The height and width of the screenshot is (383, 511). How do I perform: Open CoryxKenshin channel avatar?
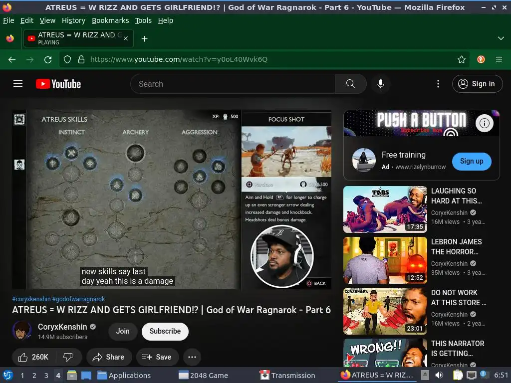(x=22, y=331)
